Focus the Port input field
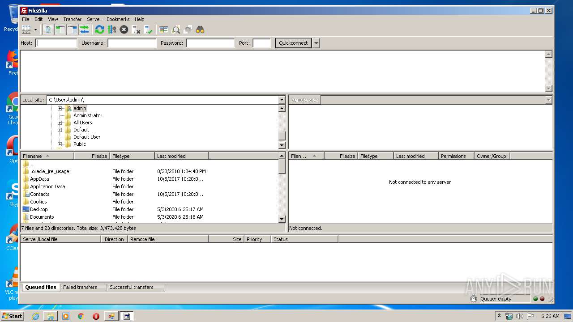573x322 pixels. pyautogui.click(x=261, y=43)
